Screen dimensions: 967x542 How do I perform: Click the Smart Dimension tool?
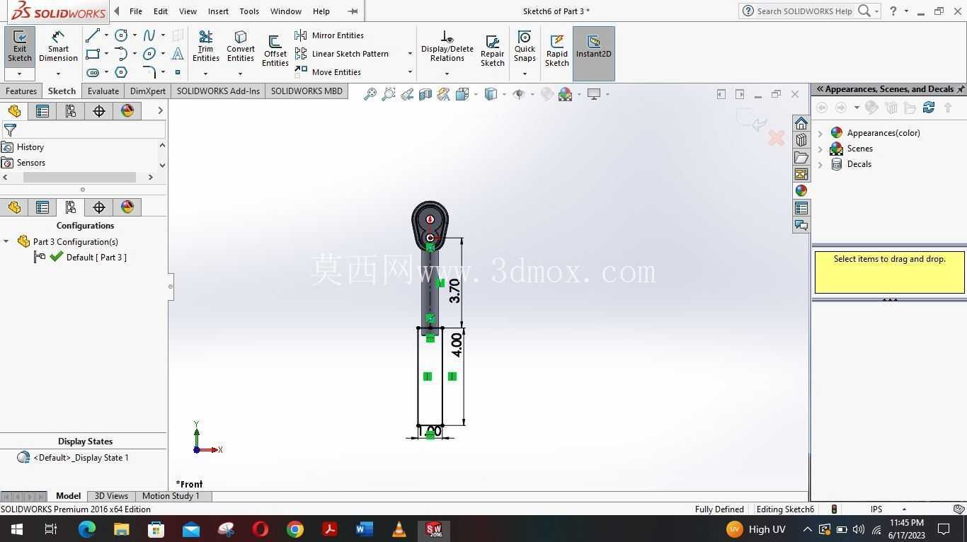[58, 46]
